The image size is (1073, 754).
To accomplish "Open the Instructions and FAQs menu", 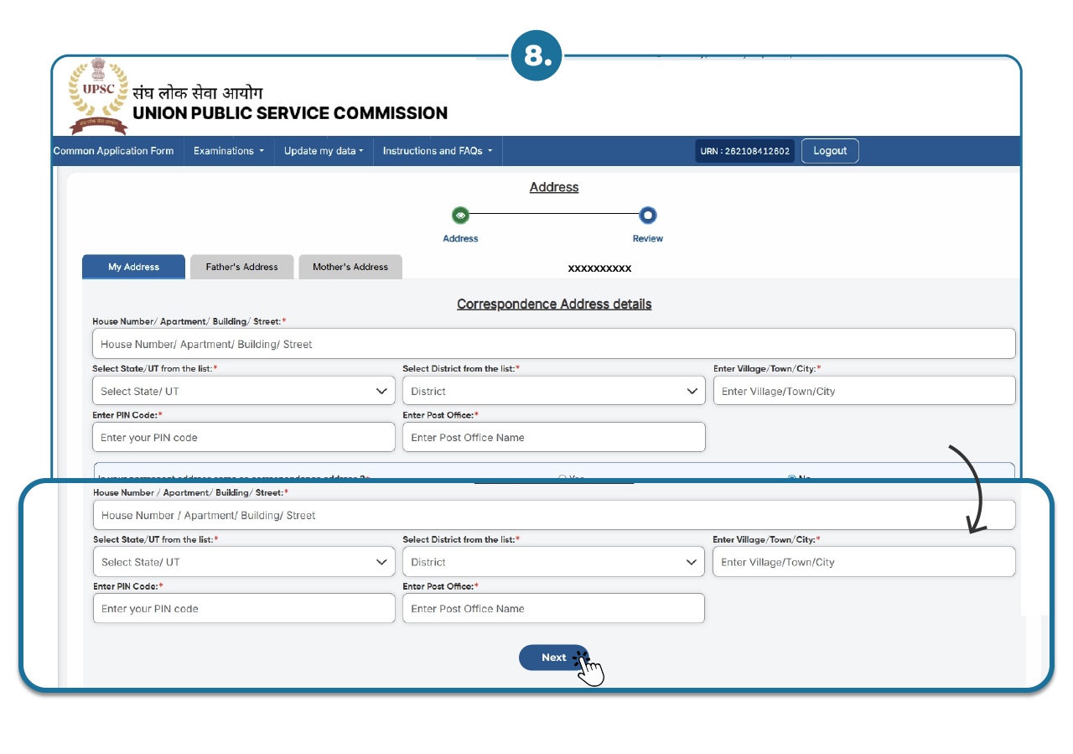I will (437, 151).
